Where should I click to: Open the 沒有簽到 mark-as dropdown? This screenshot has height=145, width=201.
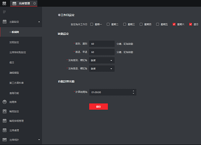click(102, 60)
